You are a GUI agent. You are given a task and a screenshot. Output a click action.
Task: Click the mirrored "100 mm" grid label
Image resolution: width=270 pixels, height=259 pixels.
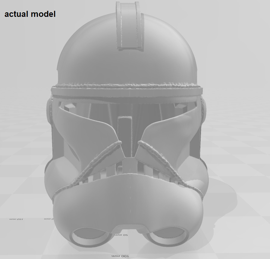click(x=120, y=256)
